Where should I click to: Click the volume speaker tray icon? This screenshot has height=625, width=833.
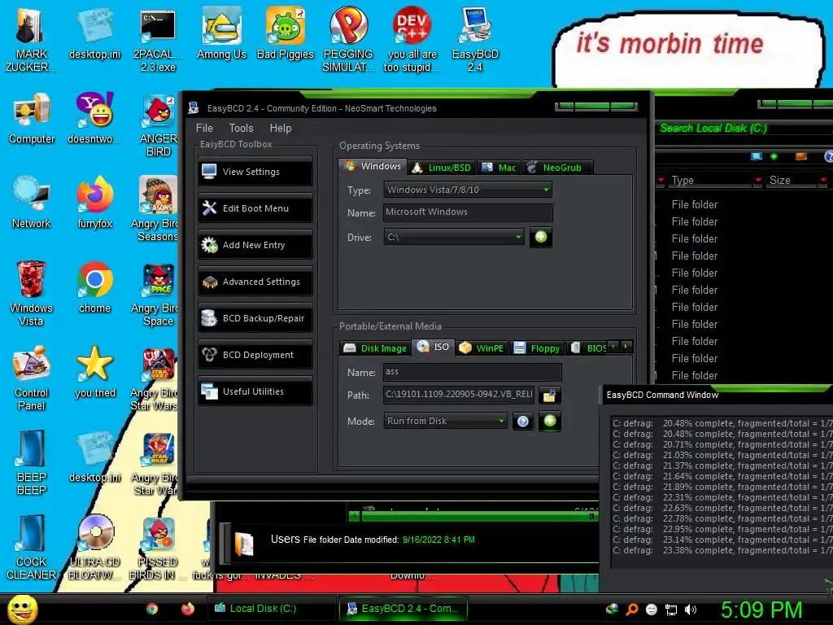coord(691,610)
